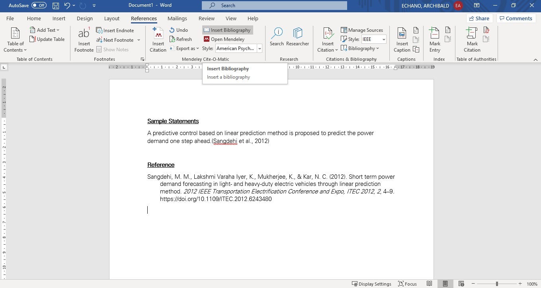Open the Comments pane

tap(516, 18)
